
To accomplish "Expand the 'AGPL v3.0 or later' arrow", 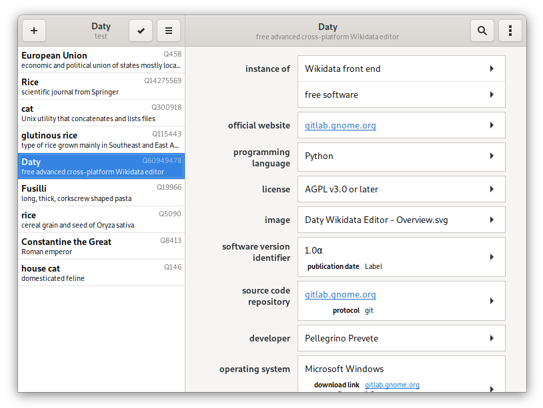I will (x=492, y=189).
